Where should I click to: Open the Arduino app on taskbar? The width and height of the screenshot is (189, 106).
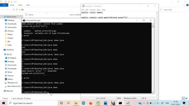point(83,103)
